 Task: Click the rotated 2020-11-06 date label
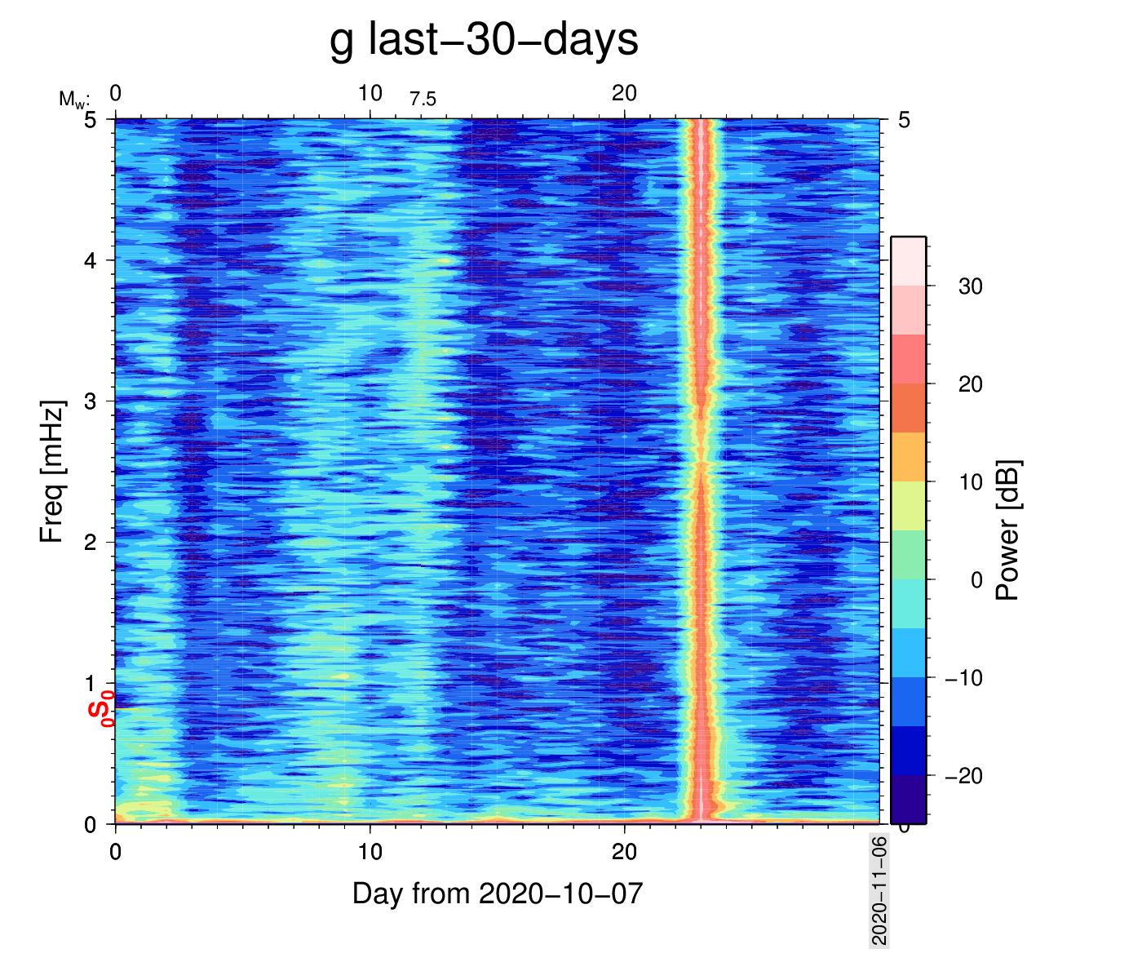click(x=879, y=890)
